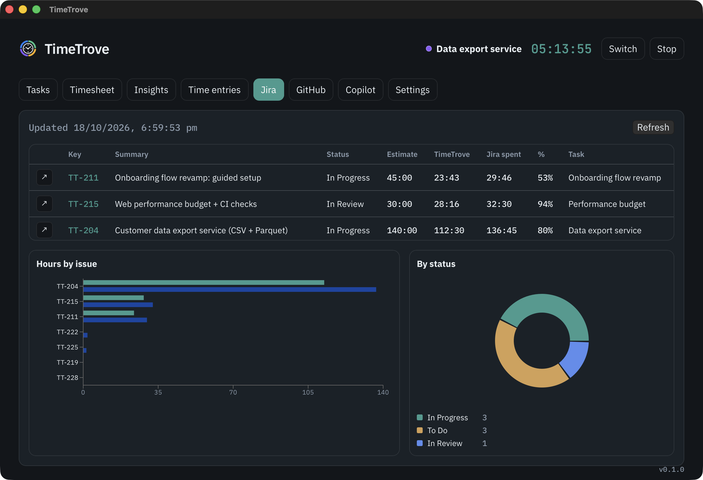Stop the running timer
This screenshot has height=480, width=703.
(x=666, y=49)
